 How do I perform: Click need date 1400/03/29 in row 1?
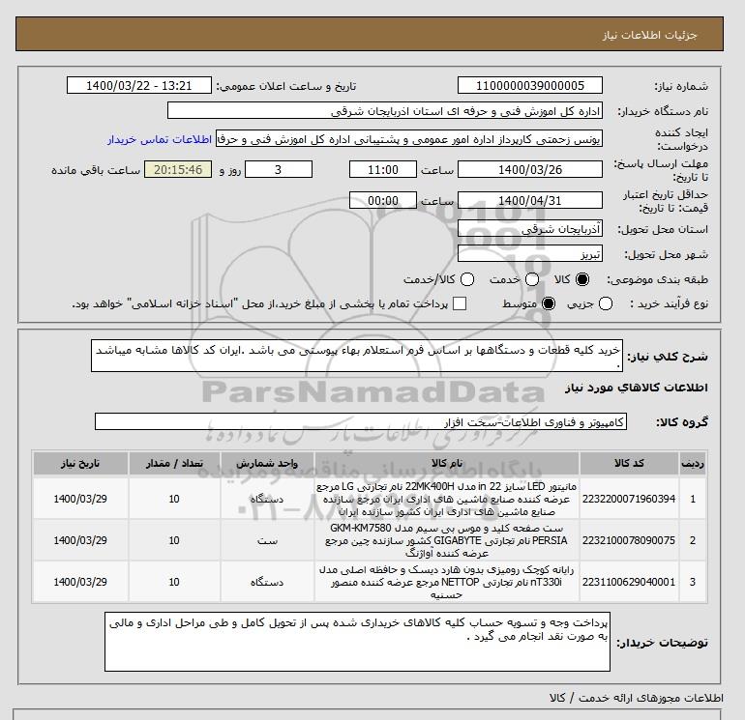tap(80, 499)
